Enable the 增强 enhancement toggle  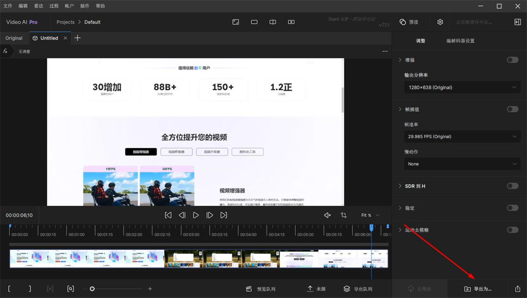tap(512, 60)
